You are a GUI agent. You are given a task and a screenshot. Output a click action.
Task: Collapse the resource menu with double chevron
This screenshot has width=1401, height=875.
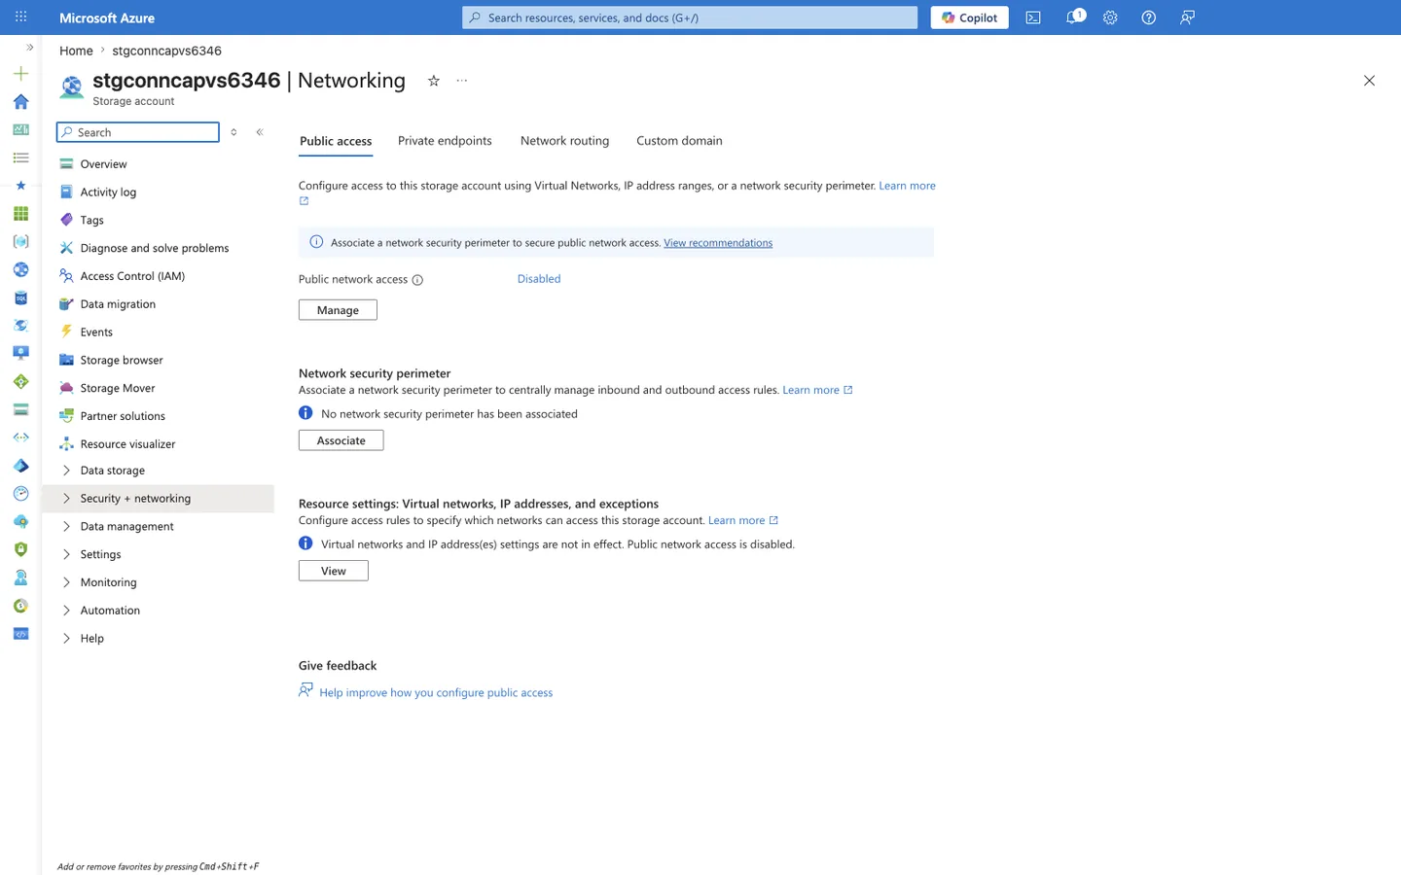coord(260,132)
